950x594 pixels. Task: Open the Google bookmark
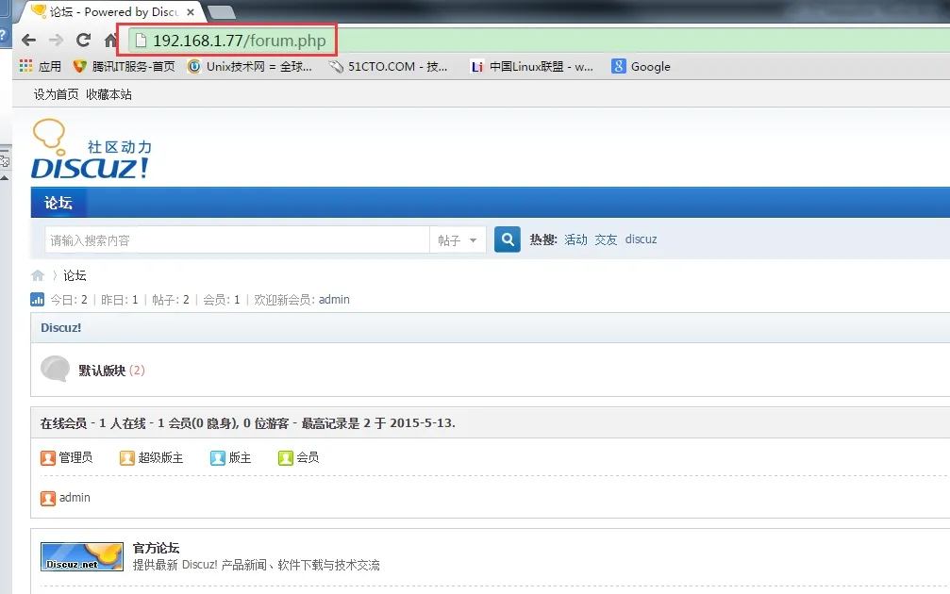641,67
